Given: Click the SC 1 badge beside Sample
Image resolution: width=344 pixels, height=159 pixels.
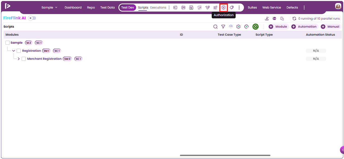Looking at the screenshot, I should (x=39, y=43).
